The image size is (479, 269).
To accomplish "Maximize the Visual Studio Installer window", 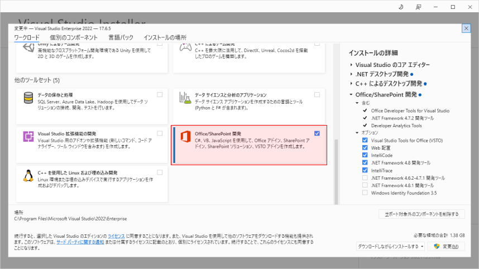I will click(453, 7).
